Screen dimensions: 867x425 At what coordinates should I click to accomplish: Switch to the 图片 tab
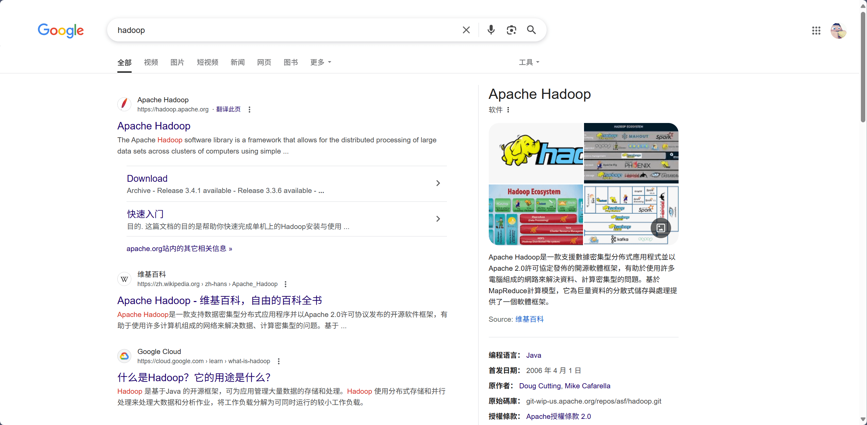[177, 62]
